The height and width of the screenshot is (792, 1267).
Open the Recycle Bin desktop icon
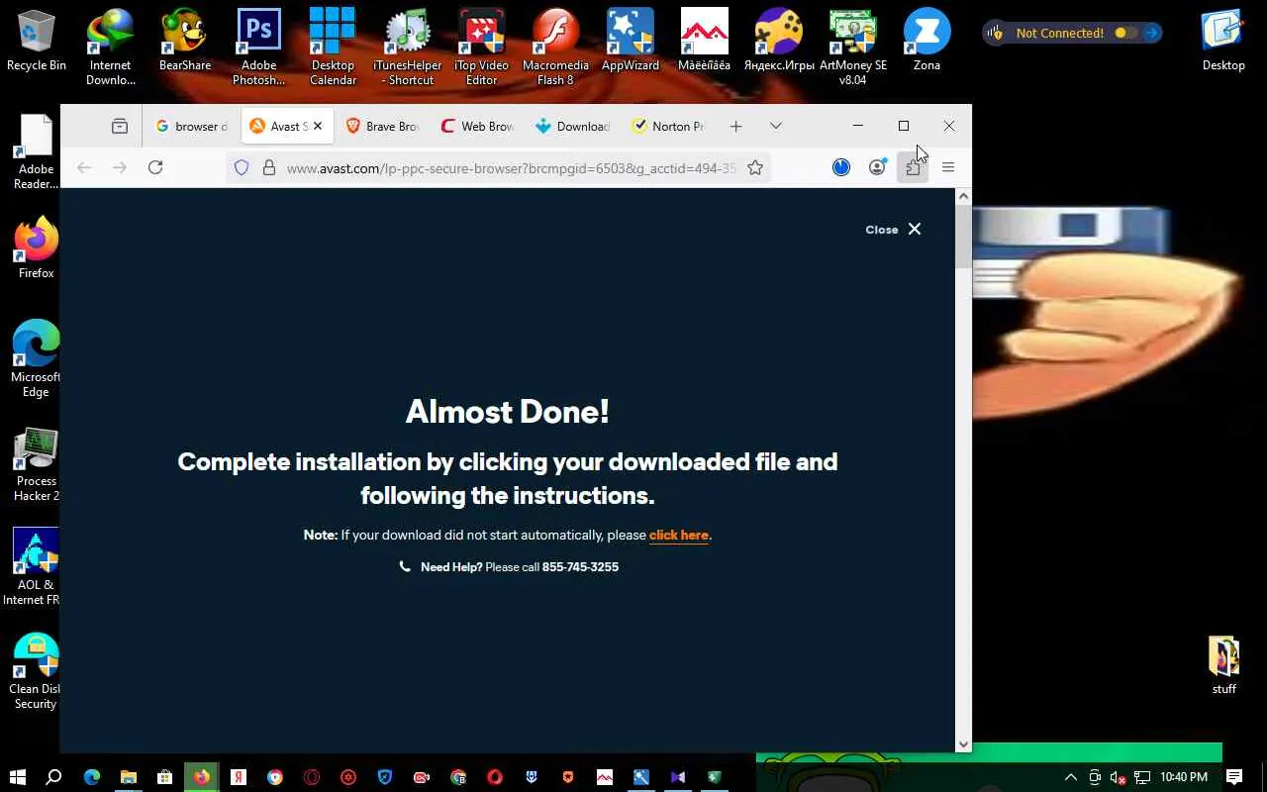tap(37, 41)
